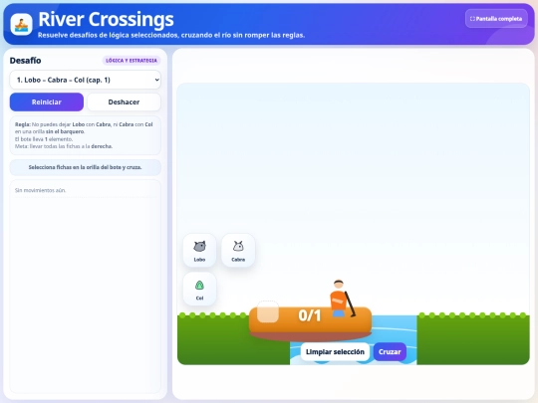
Task: Click the Desafío heading
Action: point(25,61)
